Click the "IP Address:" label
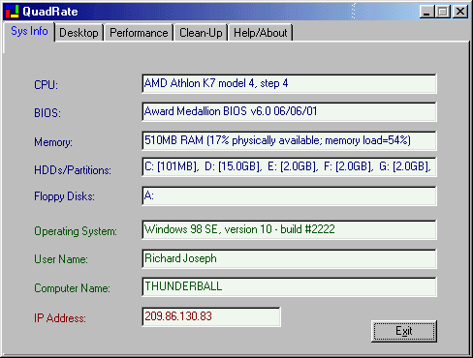This screenshot has height=358, width=473. coord(60,318)
